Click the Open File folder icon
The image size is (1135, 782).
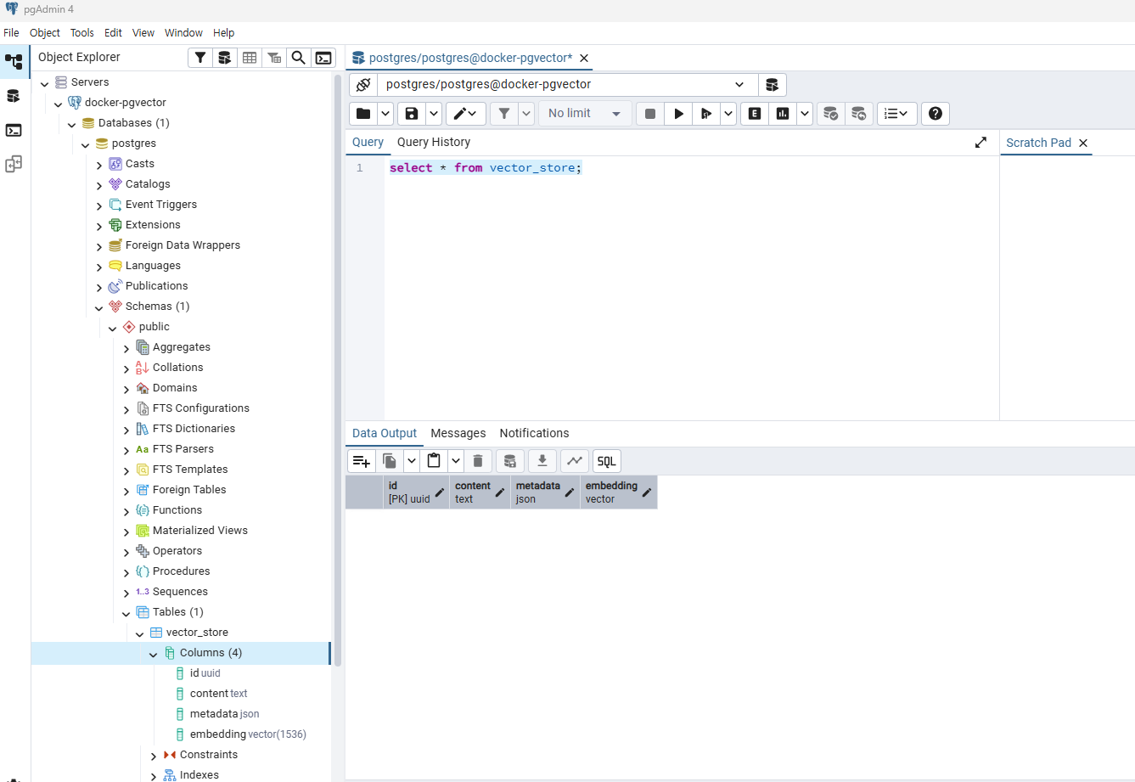click(x=363, y=114)
